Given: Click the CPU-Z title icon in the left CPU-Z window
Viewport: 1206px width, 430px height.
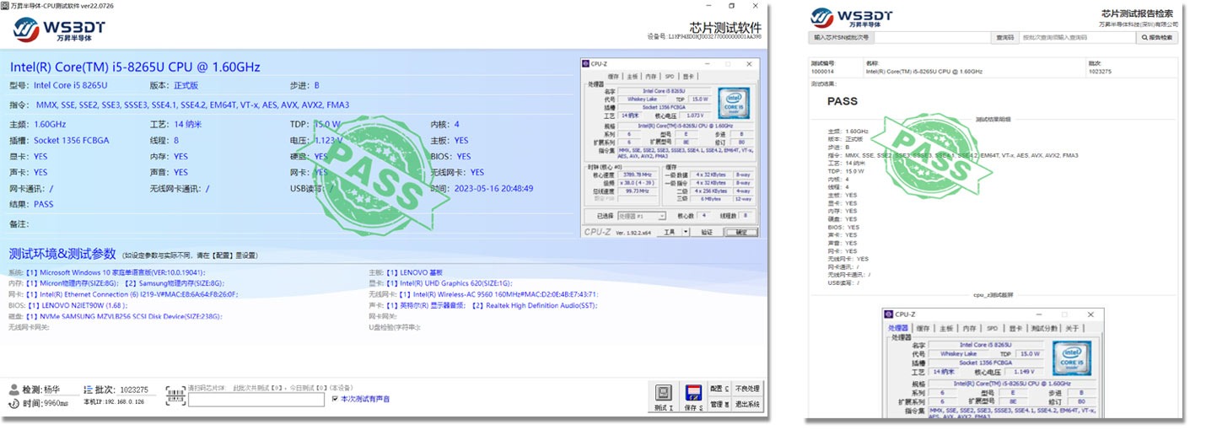Looking at the screenshot, I should tap(586, 64).
